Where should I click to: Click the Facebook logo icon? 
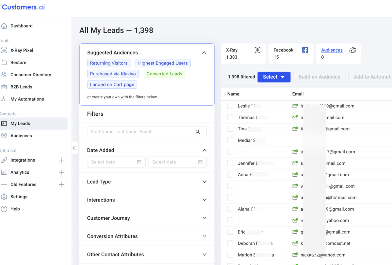305,50
